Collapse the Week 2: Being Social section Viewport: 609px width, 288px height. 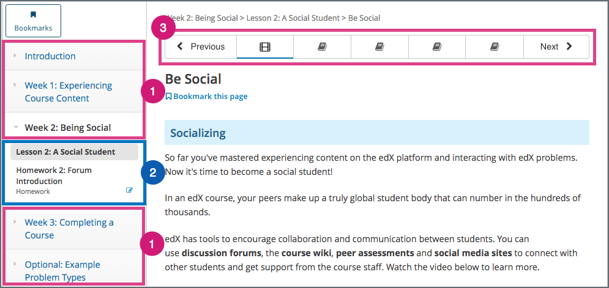(x=15, y=128)
